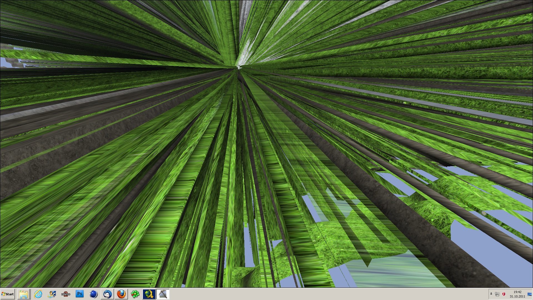The image size is (533, 300).
Task: Click empty taskbar area between buttons and tray
Action: coord(328,294)
